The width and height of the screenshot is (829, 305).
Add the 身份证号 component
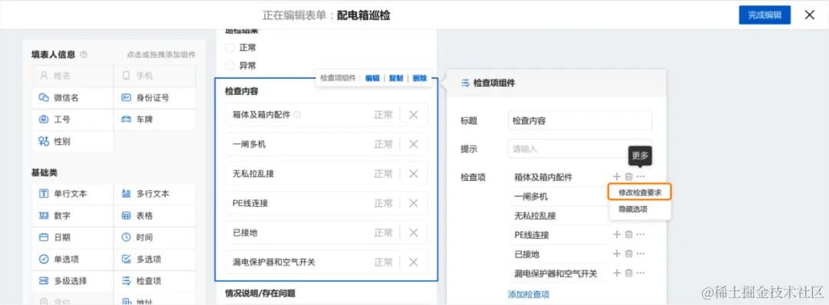[x=155, y=98]
